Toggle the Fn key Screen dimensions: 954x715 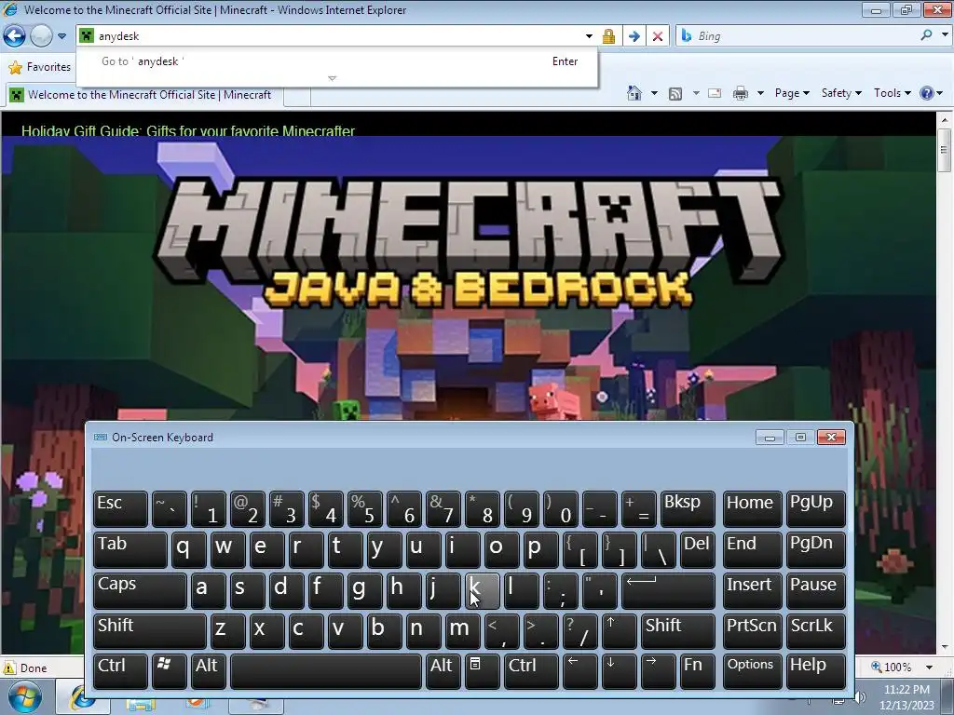pos(697,671)
